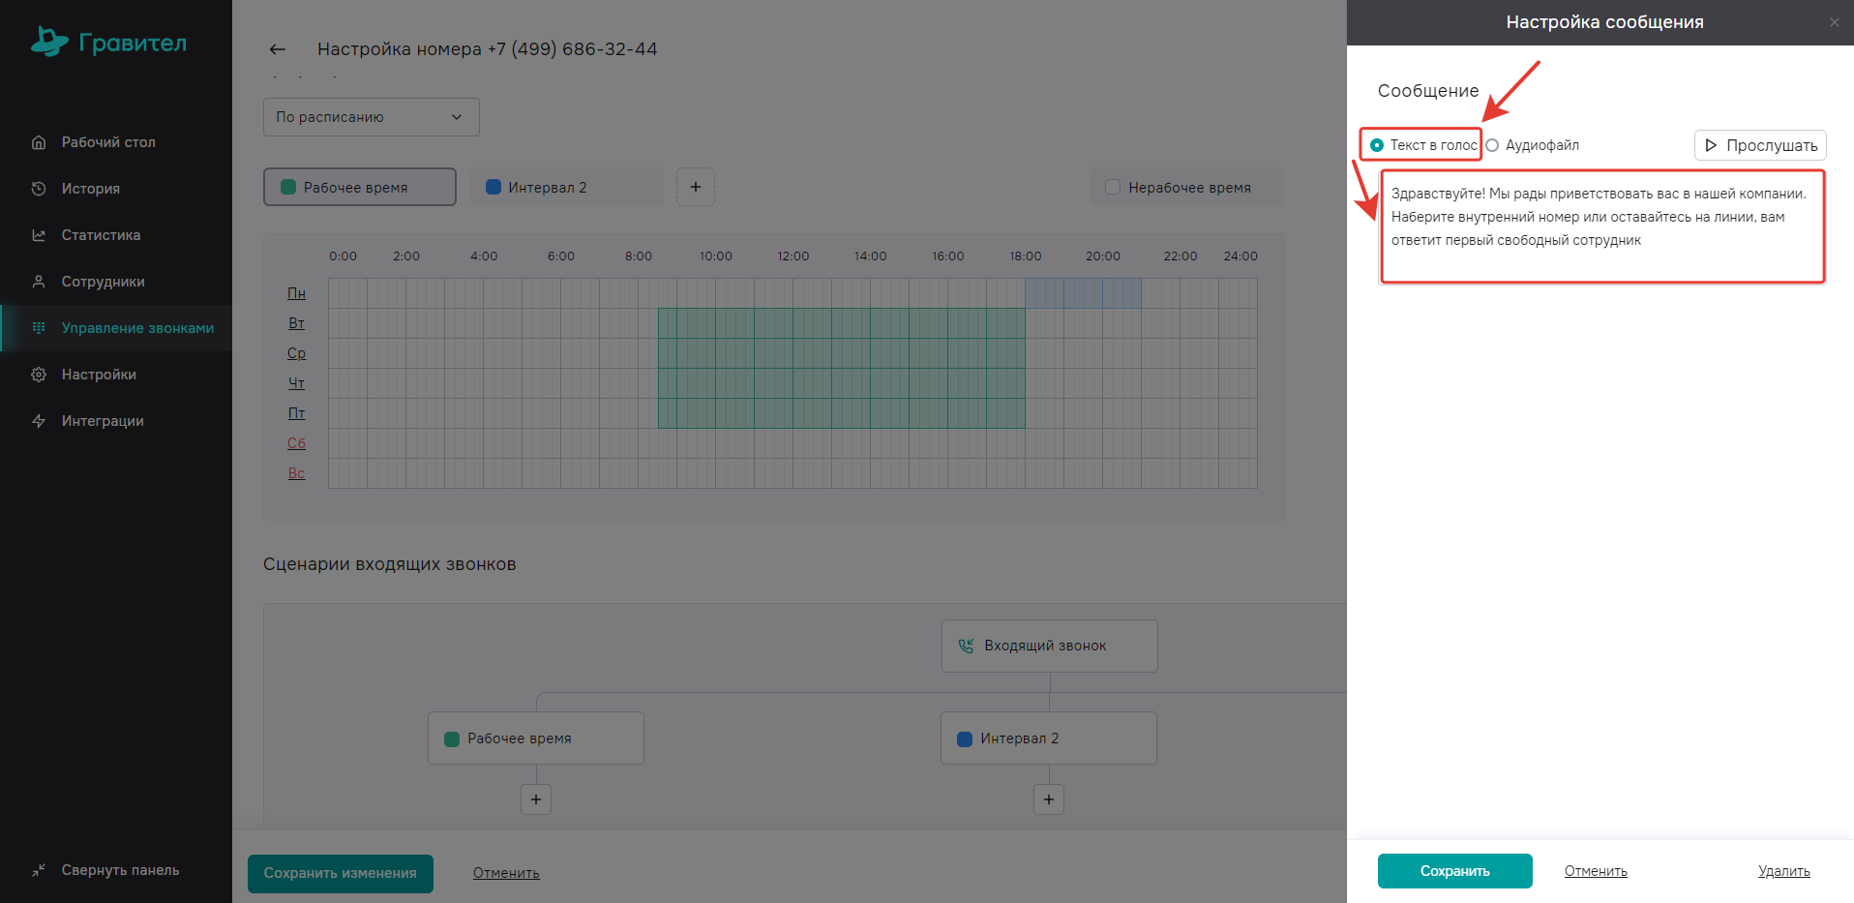Click the green Рабочее время color swatch
The image size is (1854, 903).
click(x=288, y=187)
